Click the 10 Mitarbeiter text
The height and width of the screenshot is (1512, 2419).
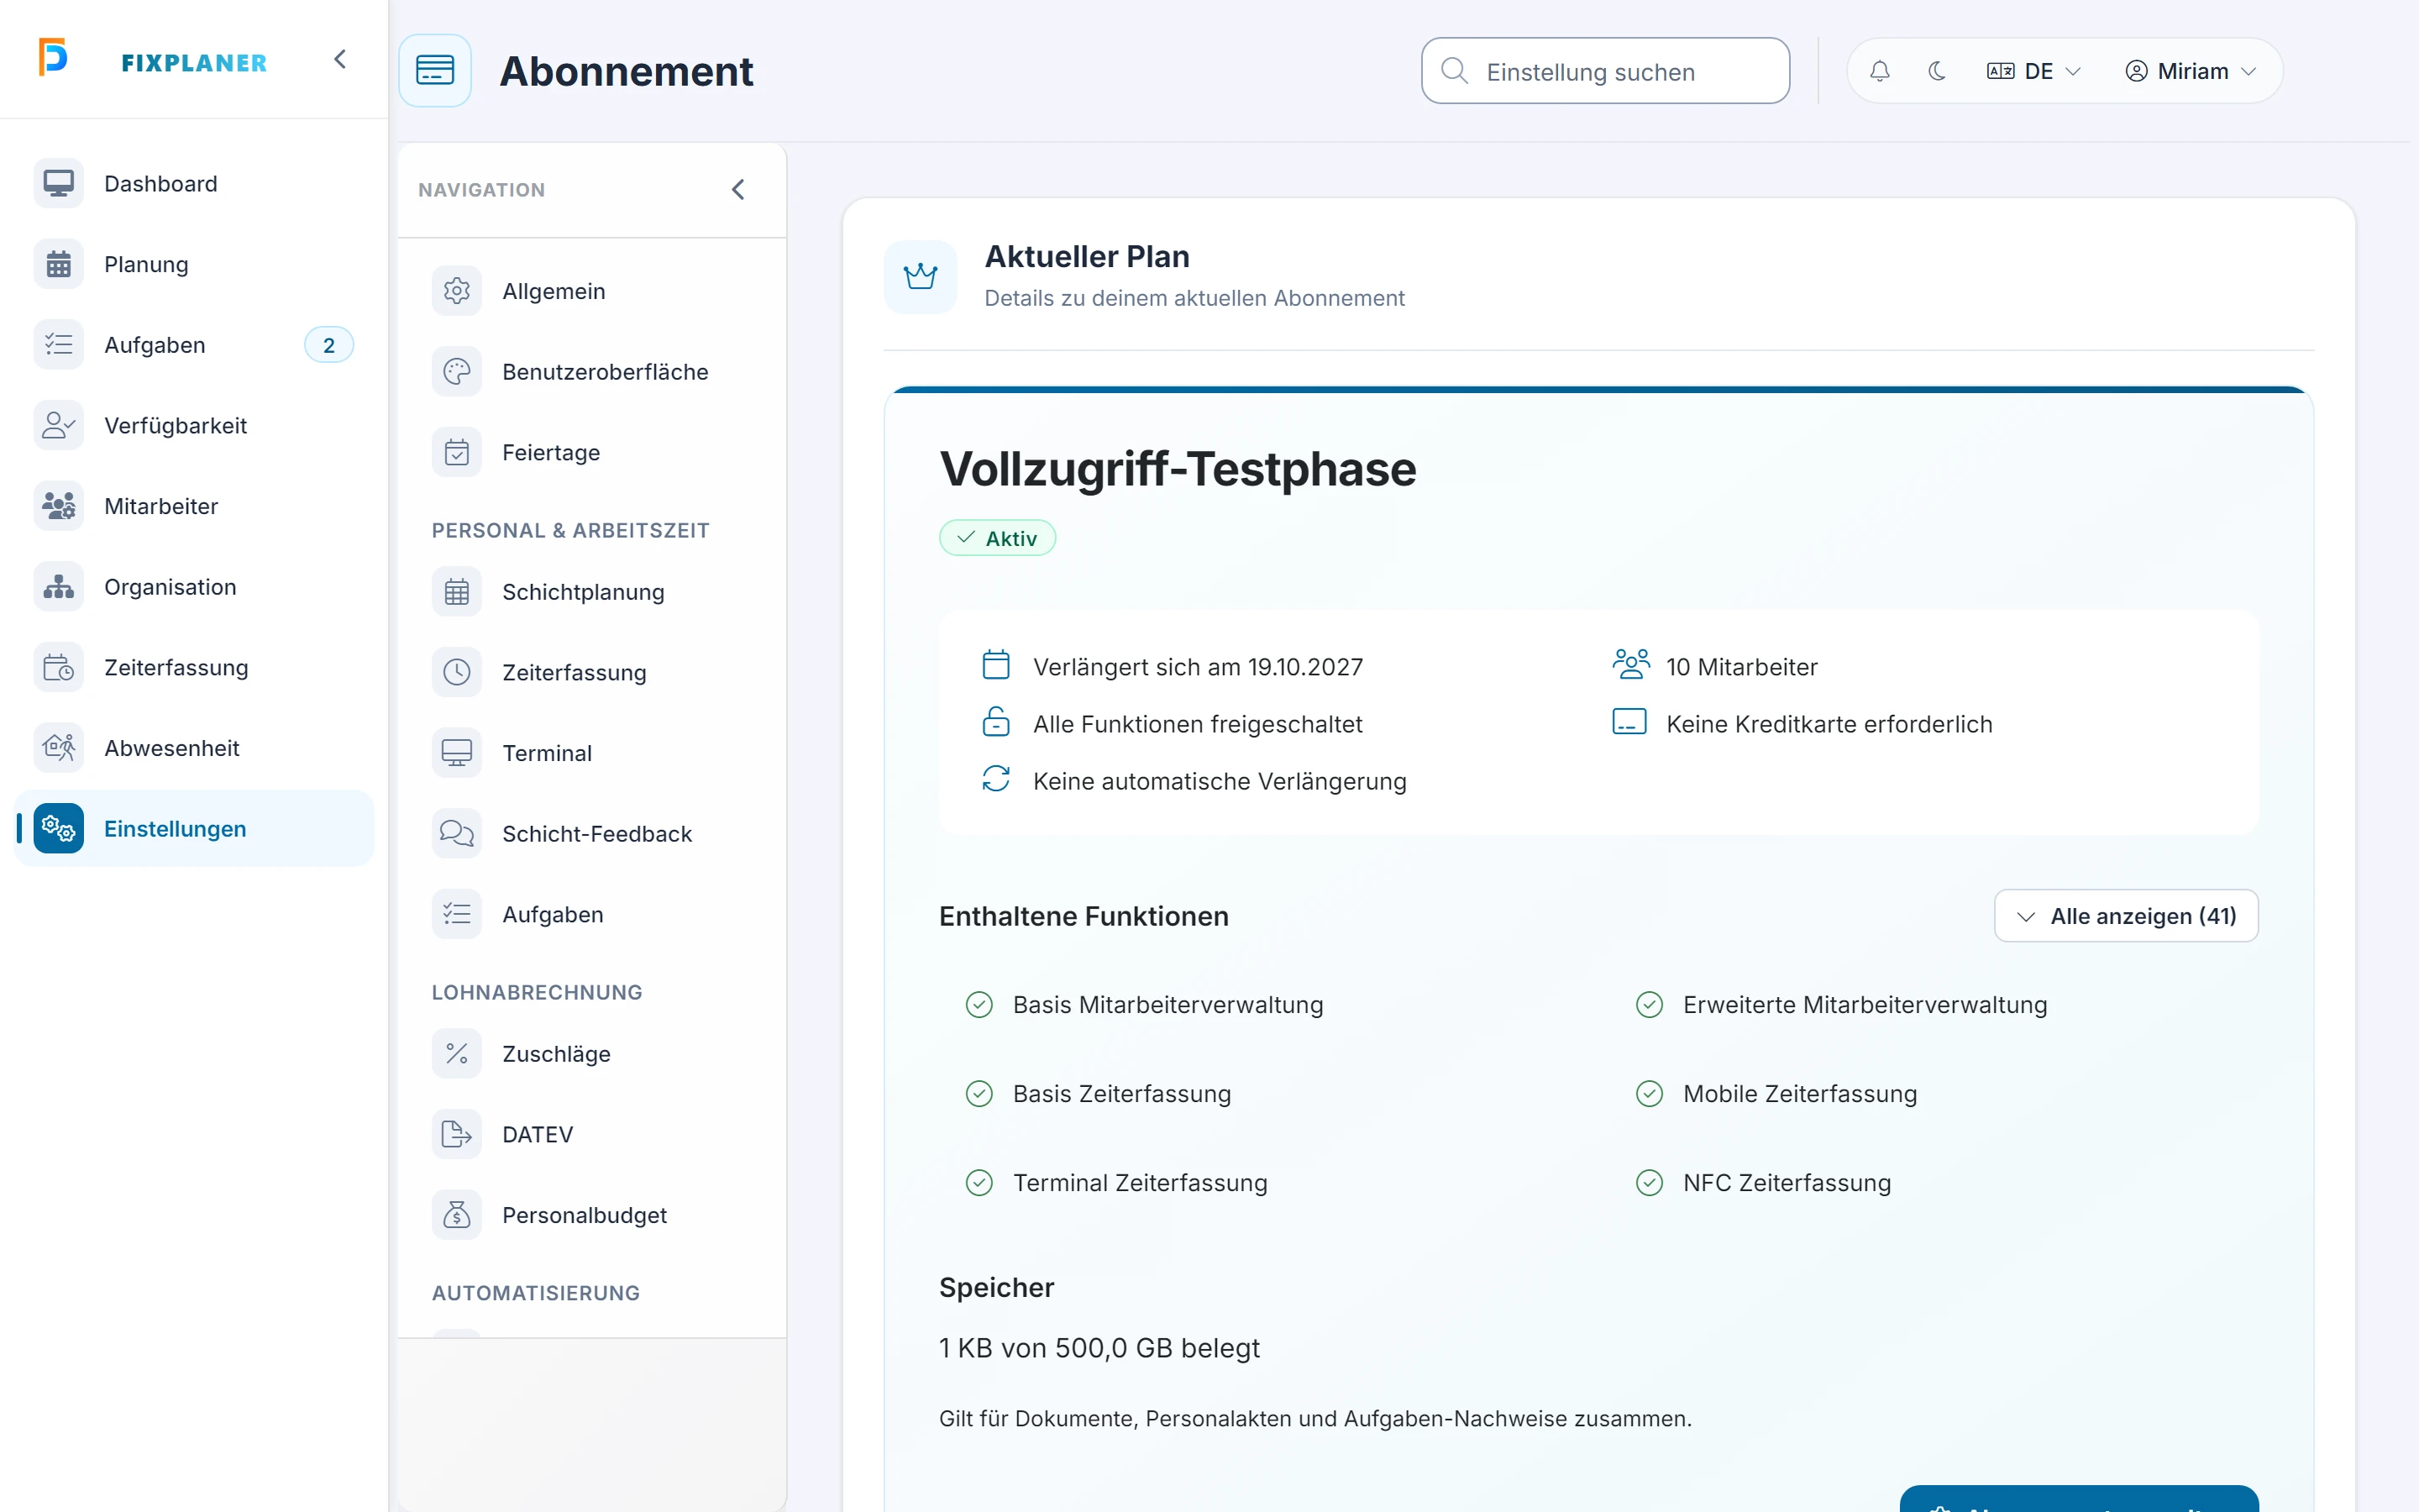pyautogui.click(x=1741, y=667)
